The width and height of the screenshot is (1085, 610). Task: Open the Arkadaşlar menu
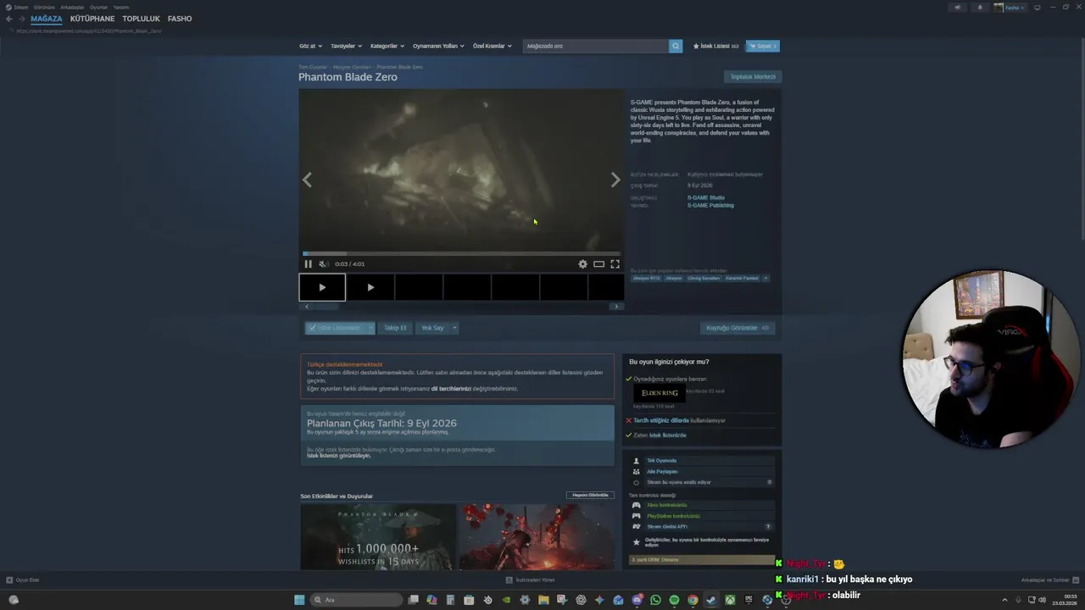tap(72, 7)
